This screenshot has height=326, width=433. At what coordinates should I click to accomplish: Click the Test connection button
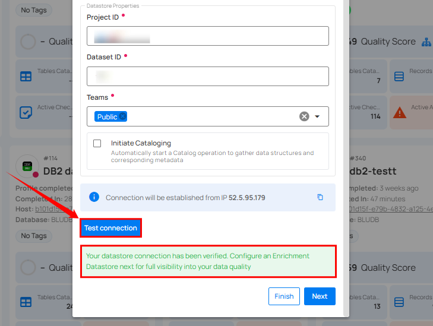click(110, 228)
